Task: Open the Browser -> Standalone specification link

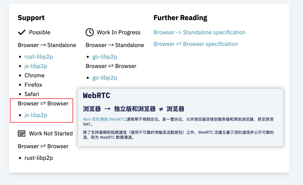Action: 199,32
